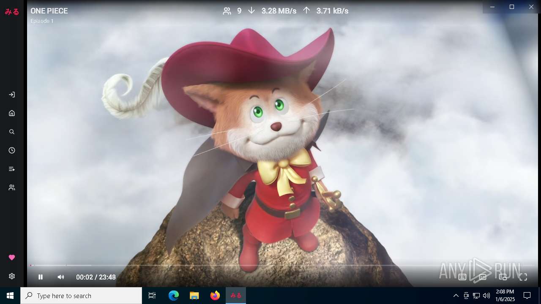The image size is (541, 304).
Task: Minimize the Miru window
Action: point(492,7)
